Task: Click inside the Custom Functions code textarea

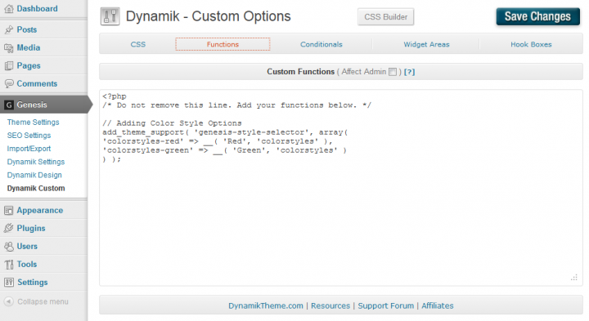Action: (340, 188)
